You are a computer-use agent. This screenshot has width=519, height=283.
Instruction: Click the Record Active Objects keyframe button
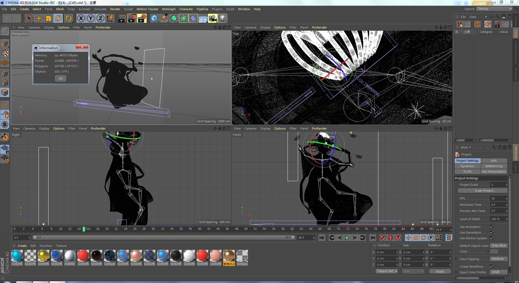(x=383, y=238)
